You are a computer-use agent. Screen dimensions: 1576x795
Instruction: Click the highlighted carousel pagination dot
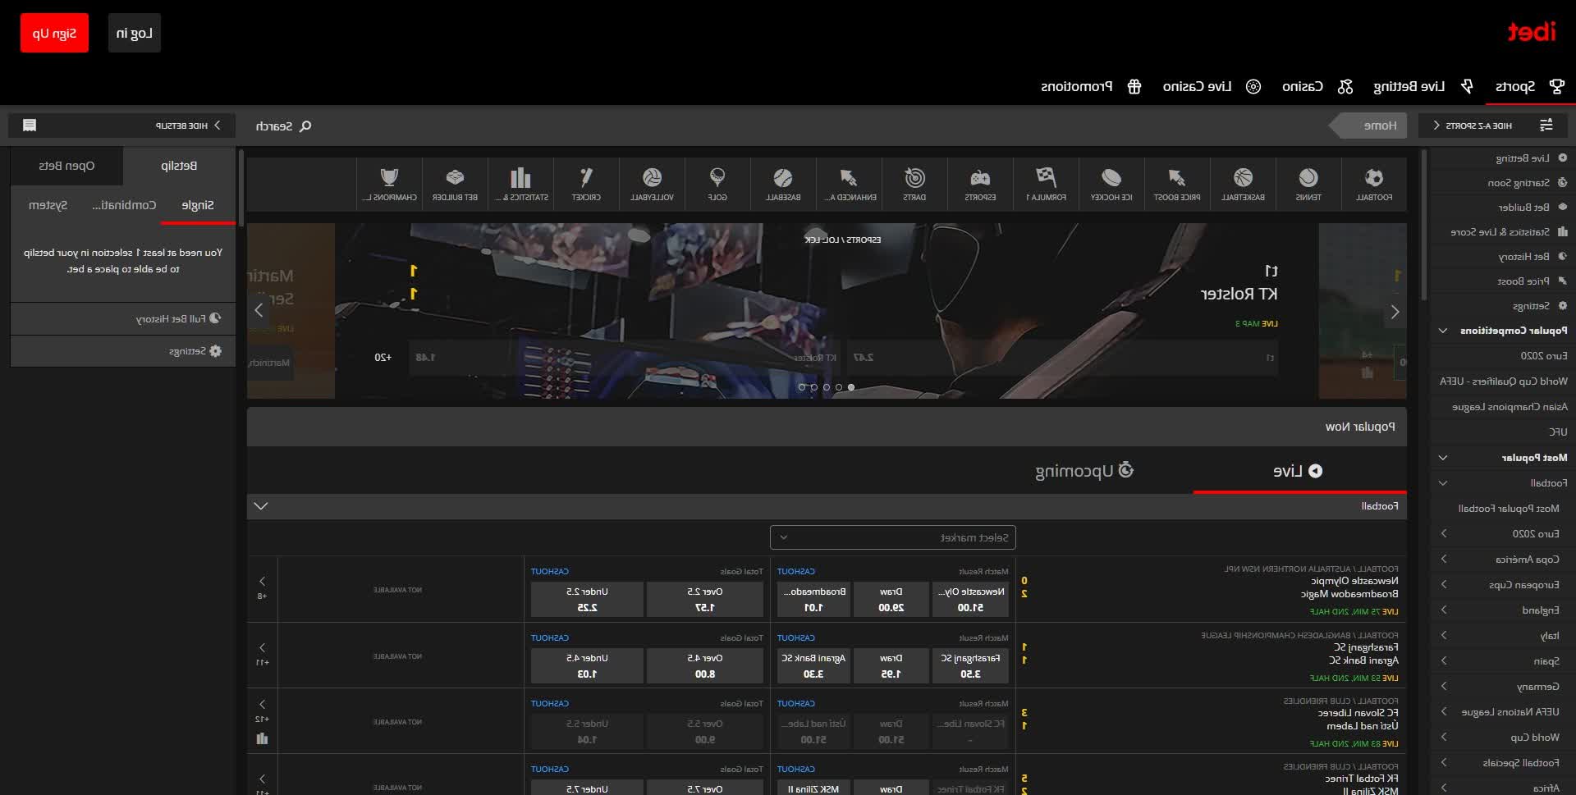pyautogui.click(x=851, y=387)
